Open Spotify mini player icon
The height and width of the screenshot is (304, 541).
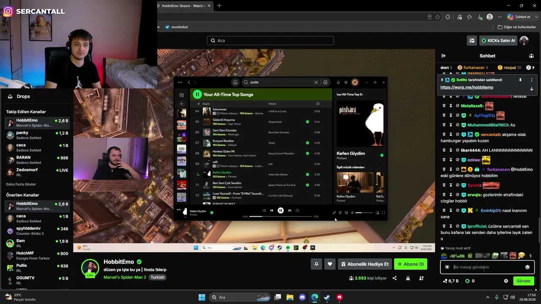tap(377, 213)
